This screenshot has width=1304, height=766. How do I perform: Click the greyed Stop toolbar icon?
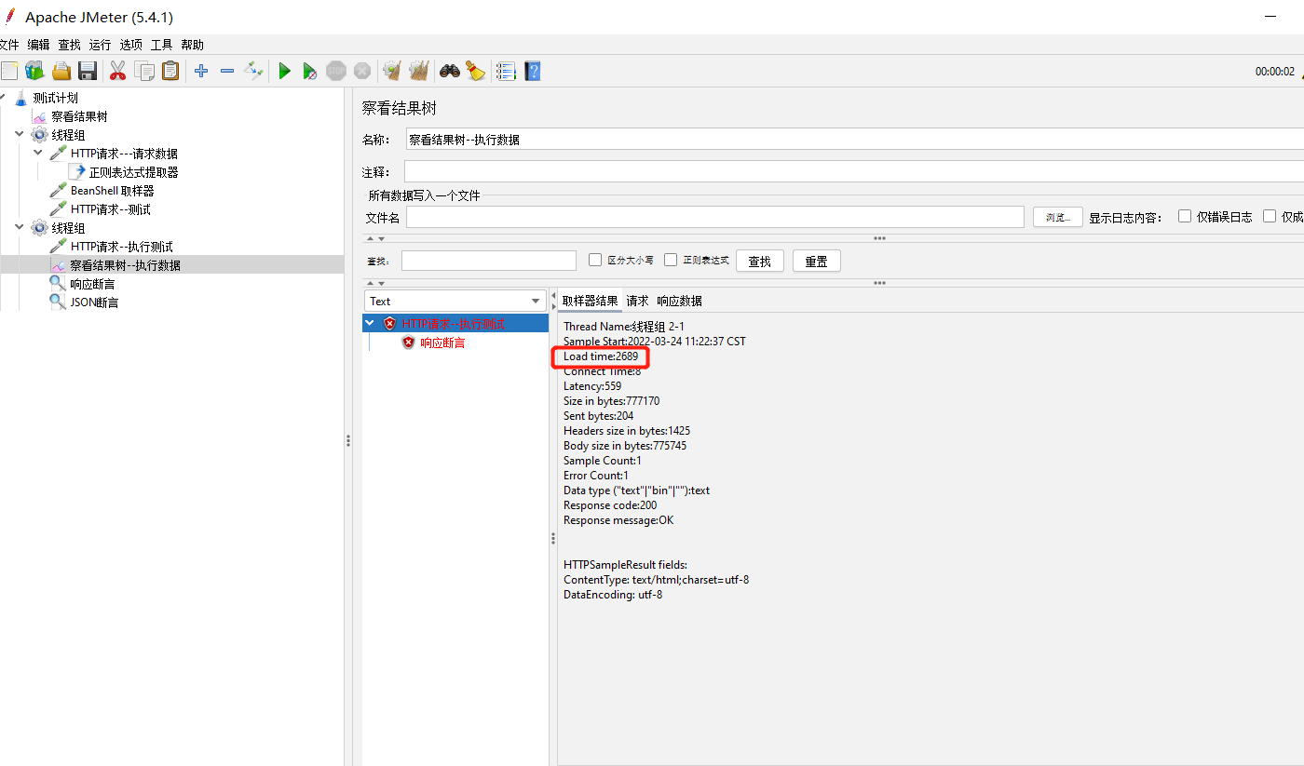coord(336,71)
